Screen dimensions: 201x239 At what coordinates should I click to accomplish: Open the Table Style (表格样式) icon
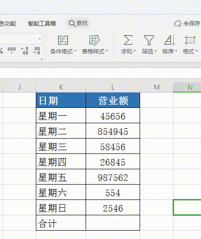95,40
